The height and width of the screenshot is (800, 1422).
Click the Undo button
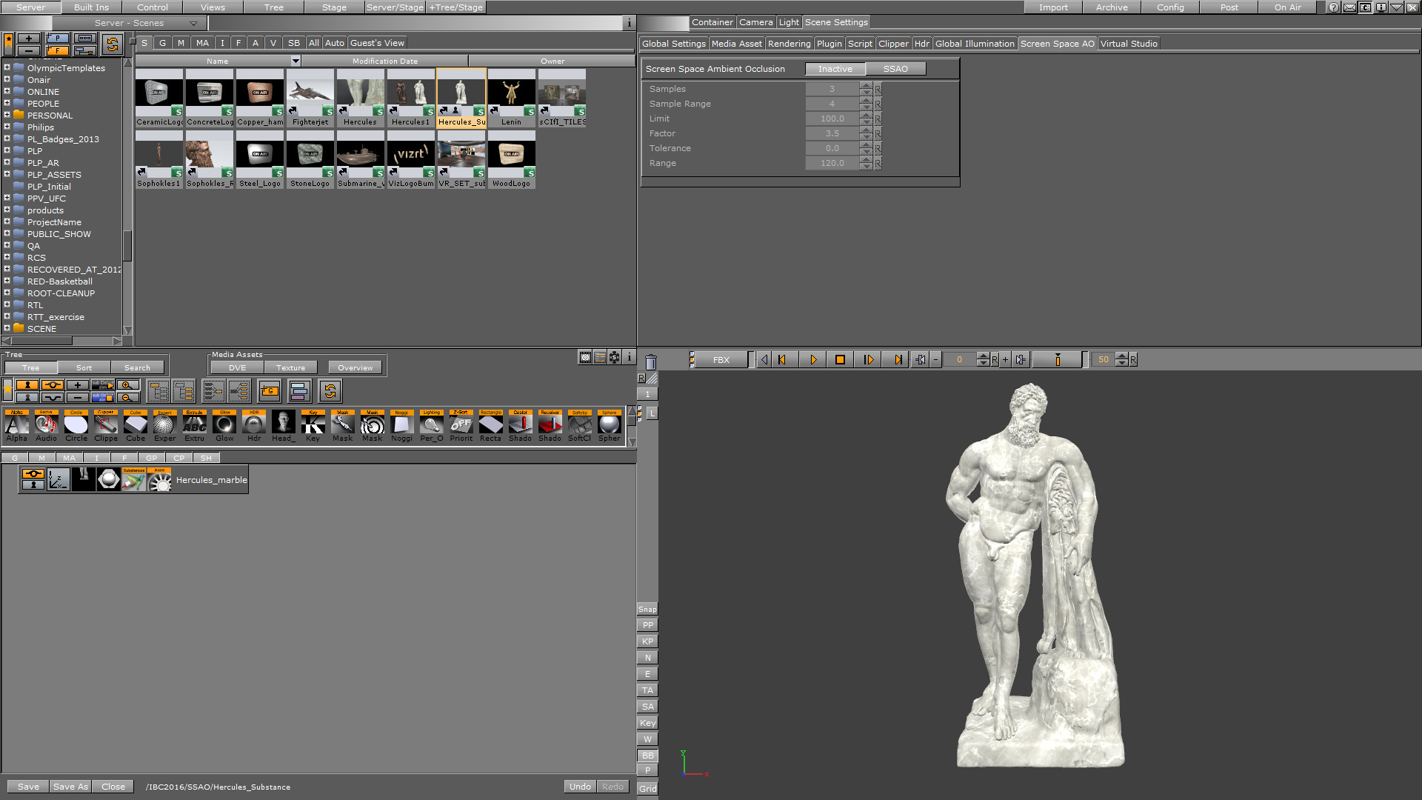pyautogui.click(x=580, y=787)
